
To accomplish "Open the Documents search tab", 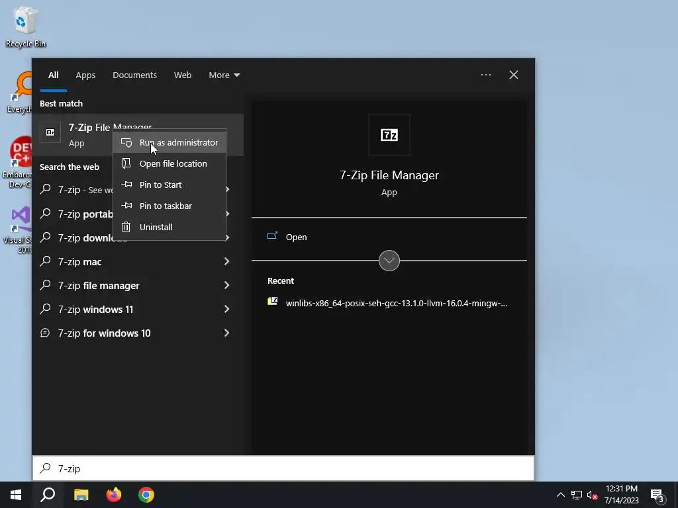I will (135, 75).
